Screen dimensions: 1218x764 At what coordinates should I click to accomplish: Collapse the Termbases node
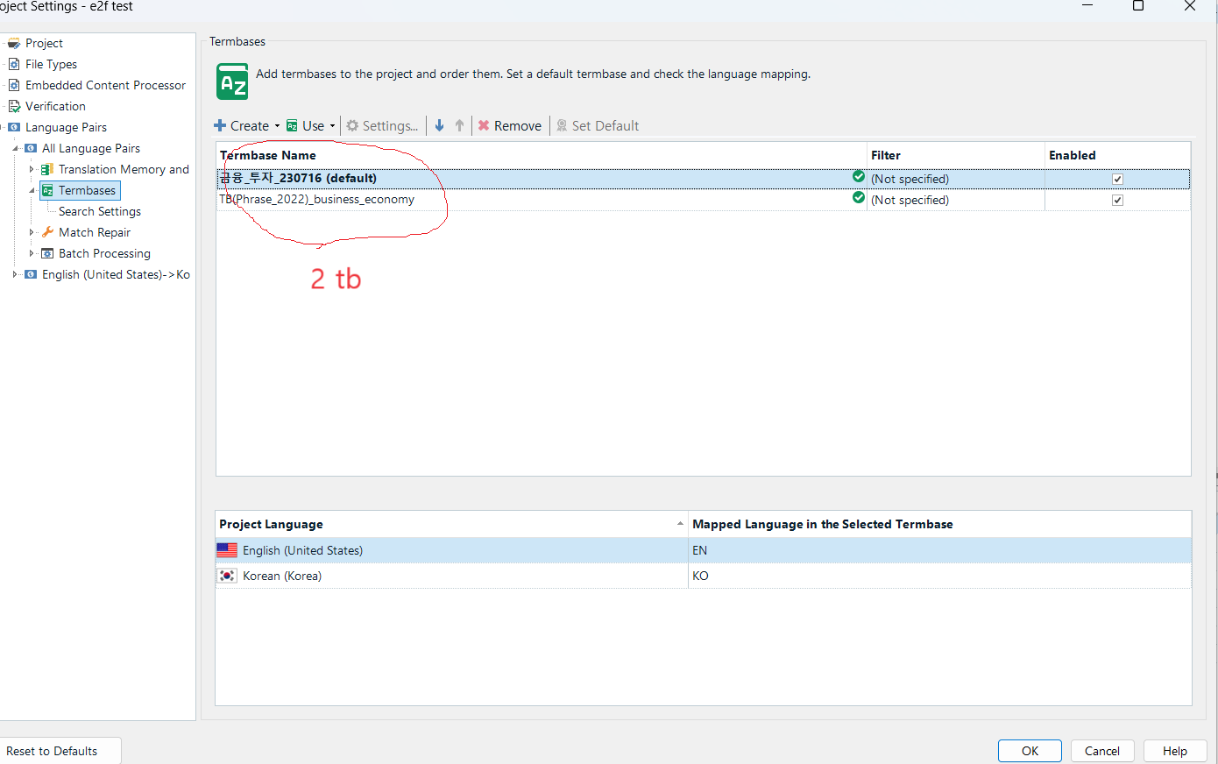(32, 190)
